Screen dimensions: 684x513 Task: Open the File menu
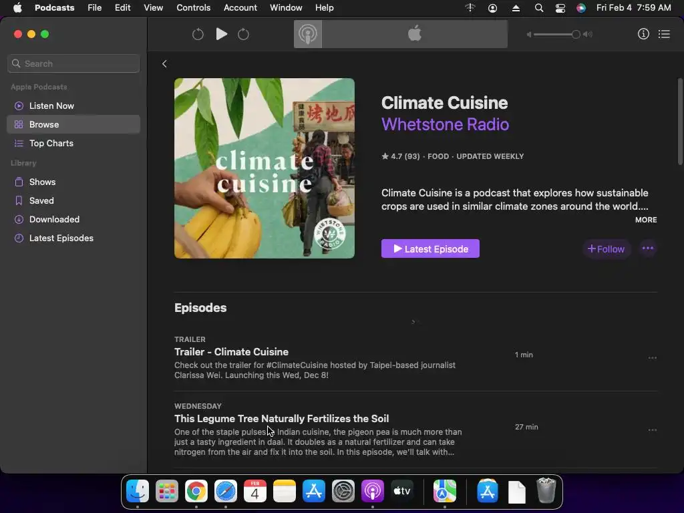tap(95, 8)
